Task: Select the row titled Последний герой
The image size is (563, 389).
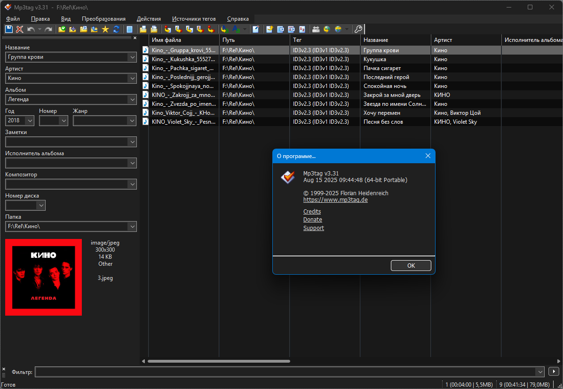Action: point(353,77)
